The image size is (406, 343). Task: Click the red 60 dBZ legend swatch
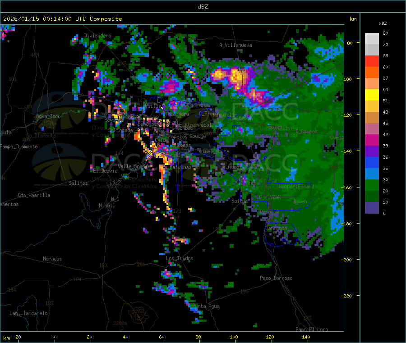pos(372,61)
